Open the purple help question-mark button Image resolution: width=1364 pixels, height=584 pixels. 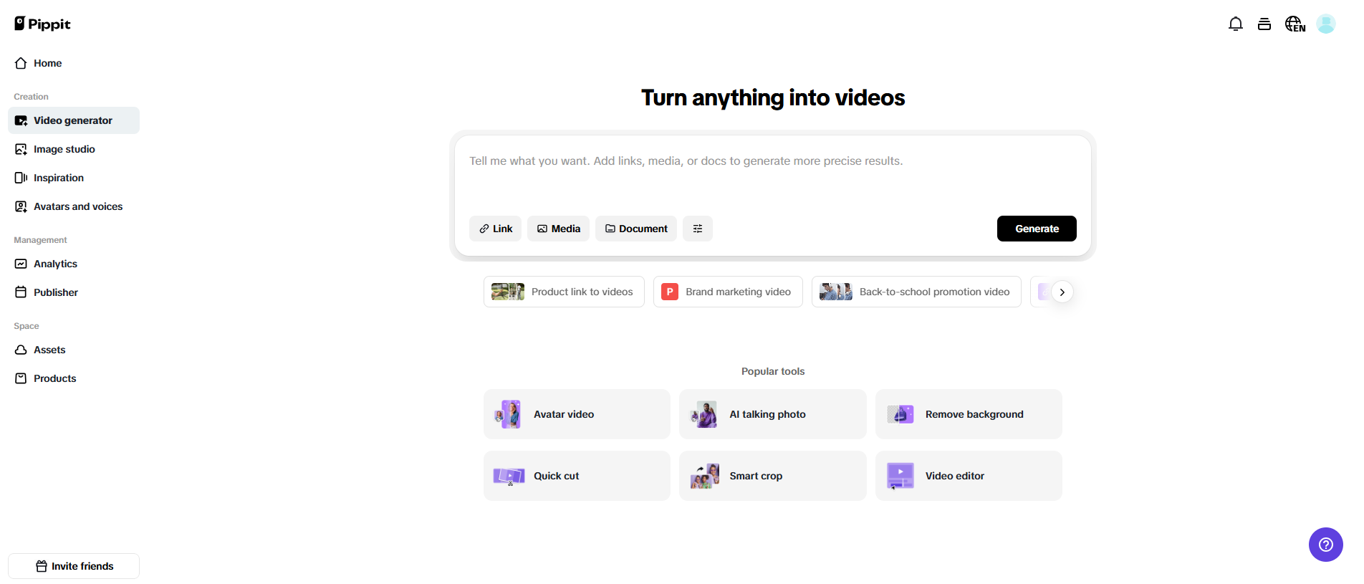[x=1325, y=545]
